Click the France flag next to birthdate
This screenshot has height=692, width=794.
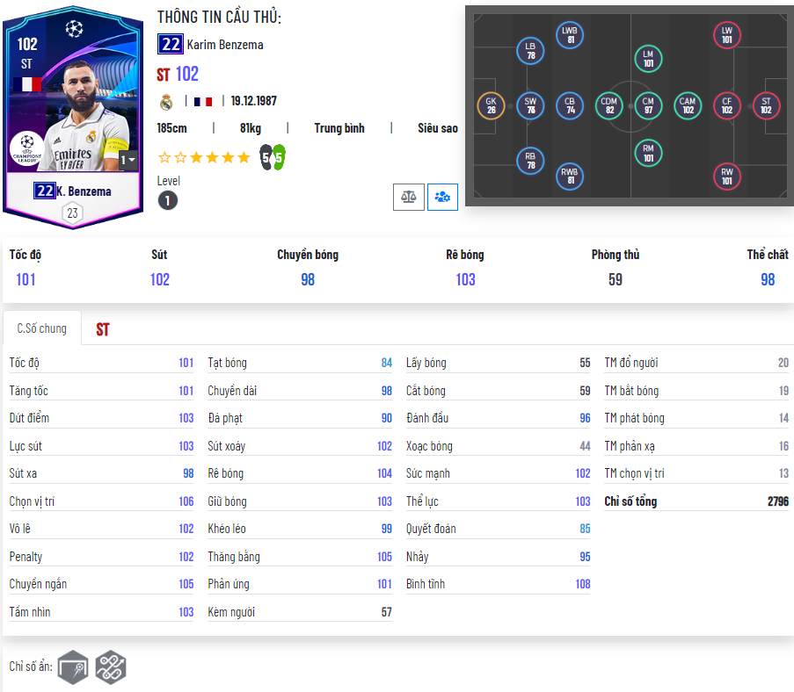[203, 102]
